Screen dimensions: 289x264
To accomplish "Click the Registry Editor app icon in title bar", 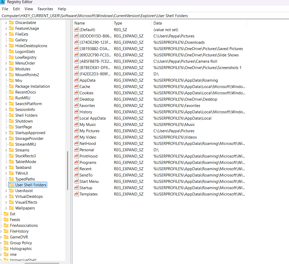I will [x=3, y=2].
